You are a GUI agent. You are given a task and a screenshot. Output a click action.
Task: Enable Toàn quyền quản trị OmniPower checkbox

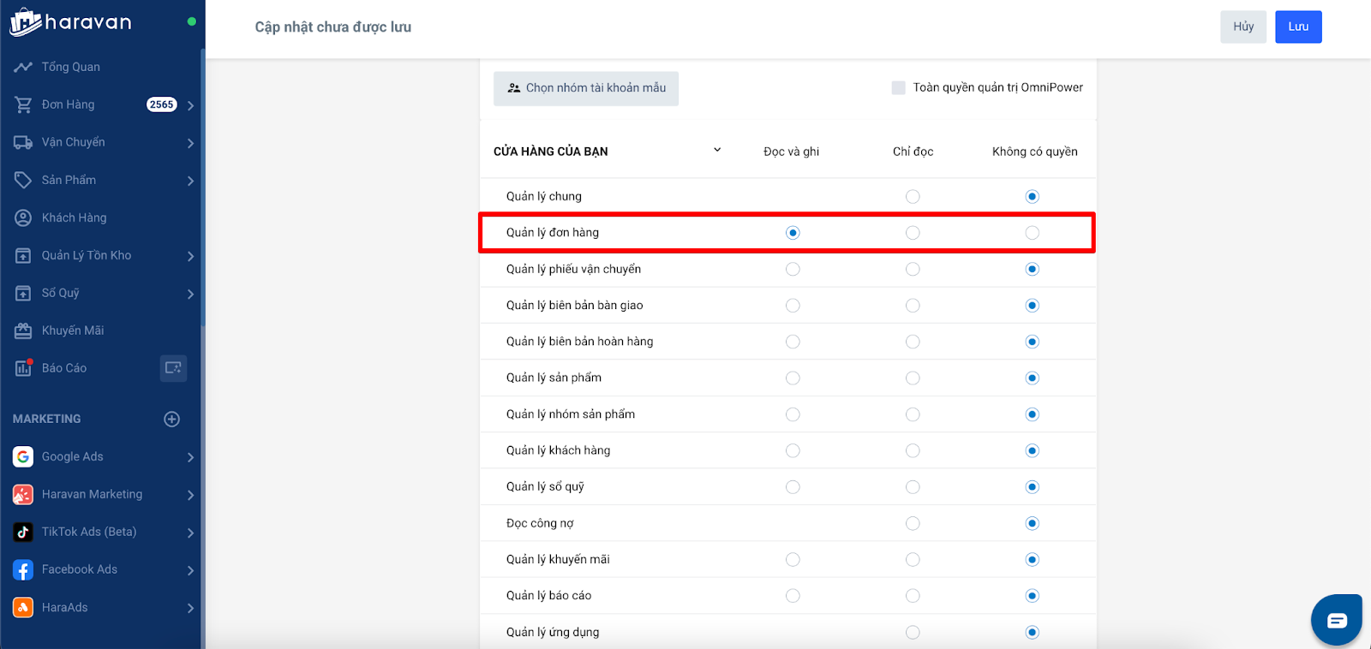coord(898,87)
